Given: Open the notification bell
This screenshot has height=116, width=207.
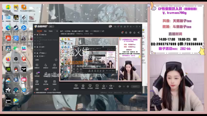Looking at the screenshot, I should (134, 32).
